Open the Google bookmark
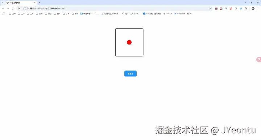 pos(167,14)
